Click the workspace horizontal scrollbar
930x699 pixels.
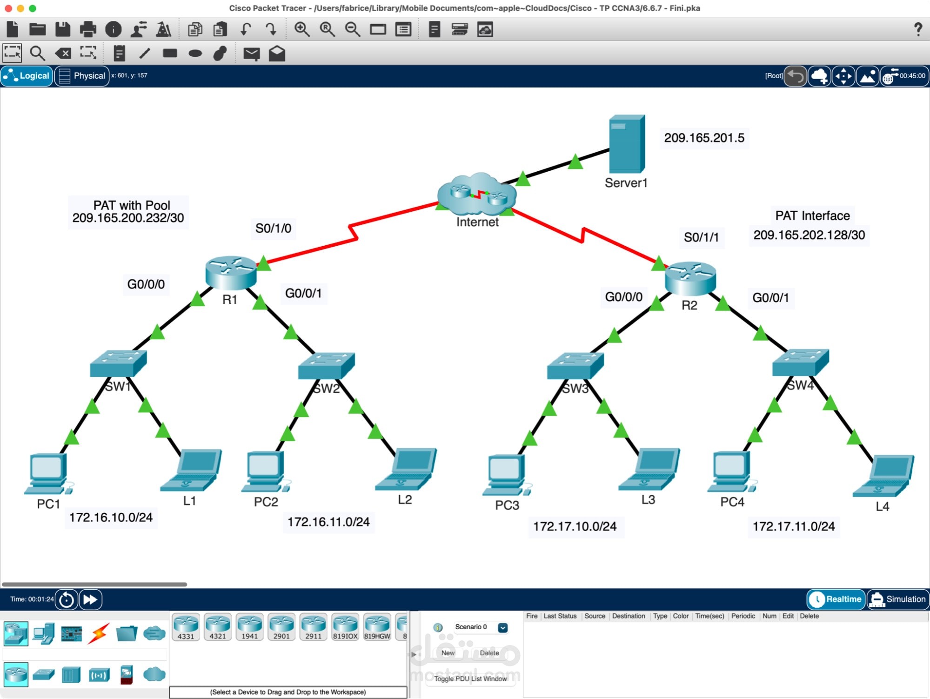coord(94,584)
